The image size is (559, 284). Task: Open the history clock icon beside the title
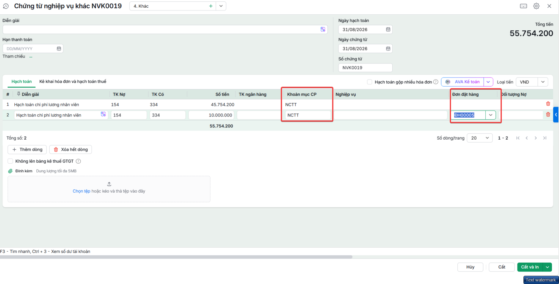6,6
